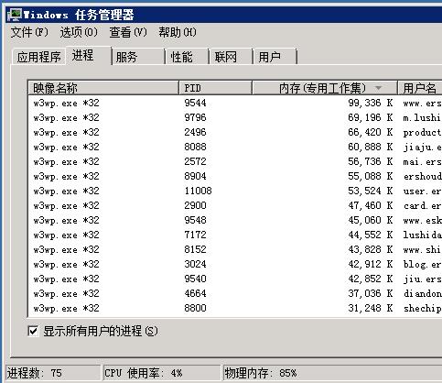Sort by 映像名称 column header
This screenshot has width=442, height=383.
coord(103,88)
